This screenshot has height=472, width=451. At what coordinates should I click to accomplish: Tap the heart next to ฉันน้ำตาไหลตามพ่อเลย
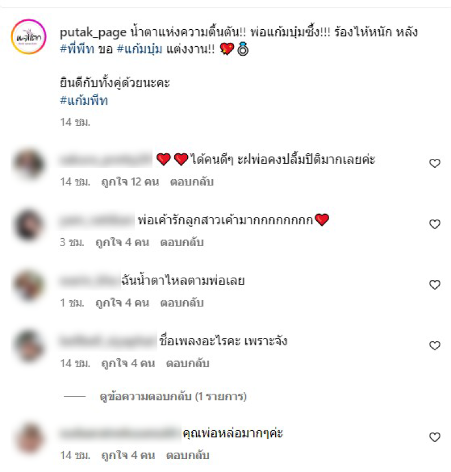(435, 285)
